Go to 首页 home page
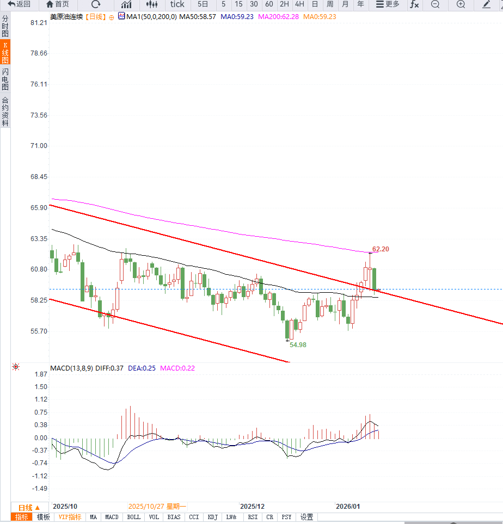The image size is (503, 524). pos(58,4)
